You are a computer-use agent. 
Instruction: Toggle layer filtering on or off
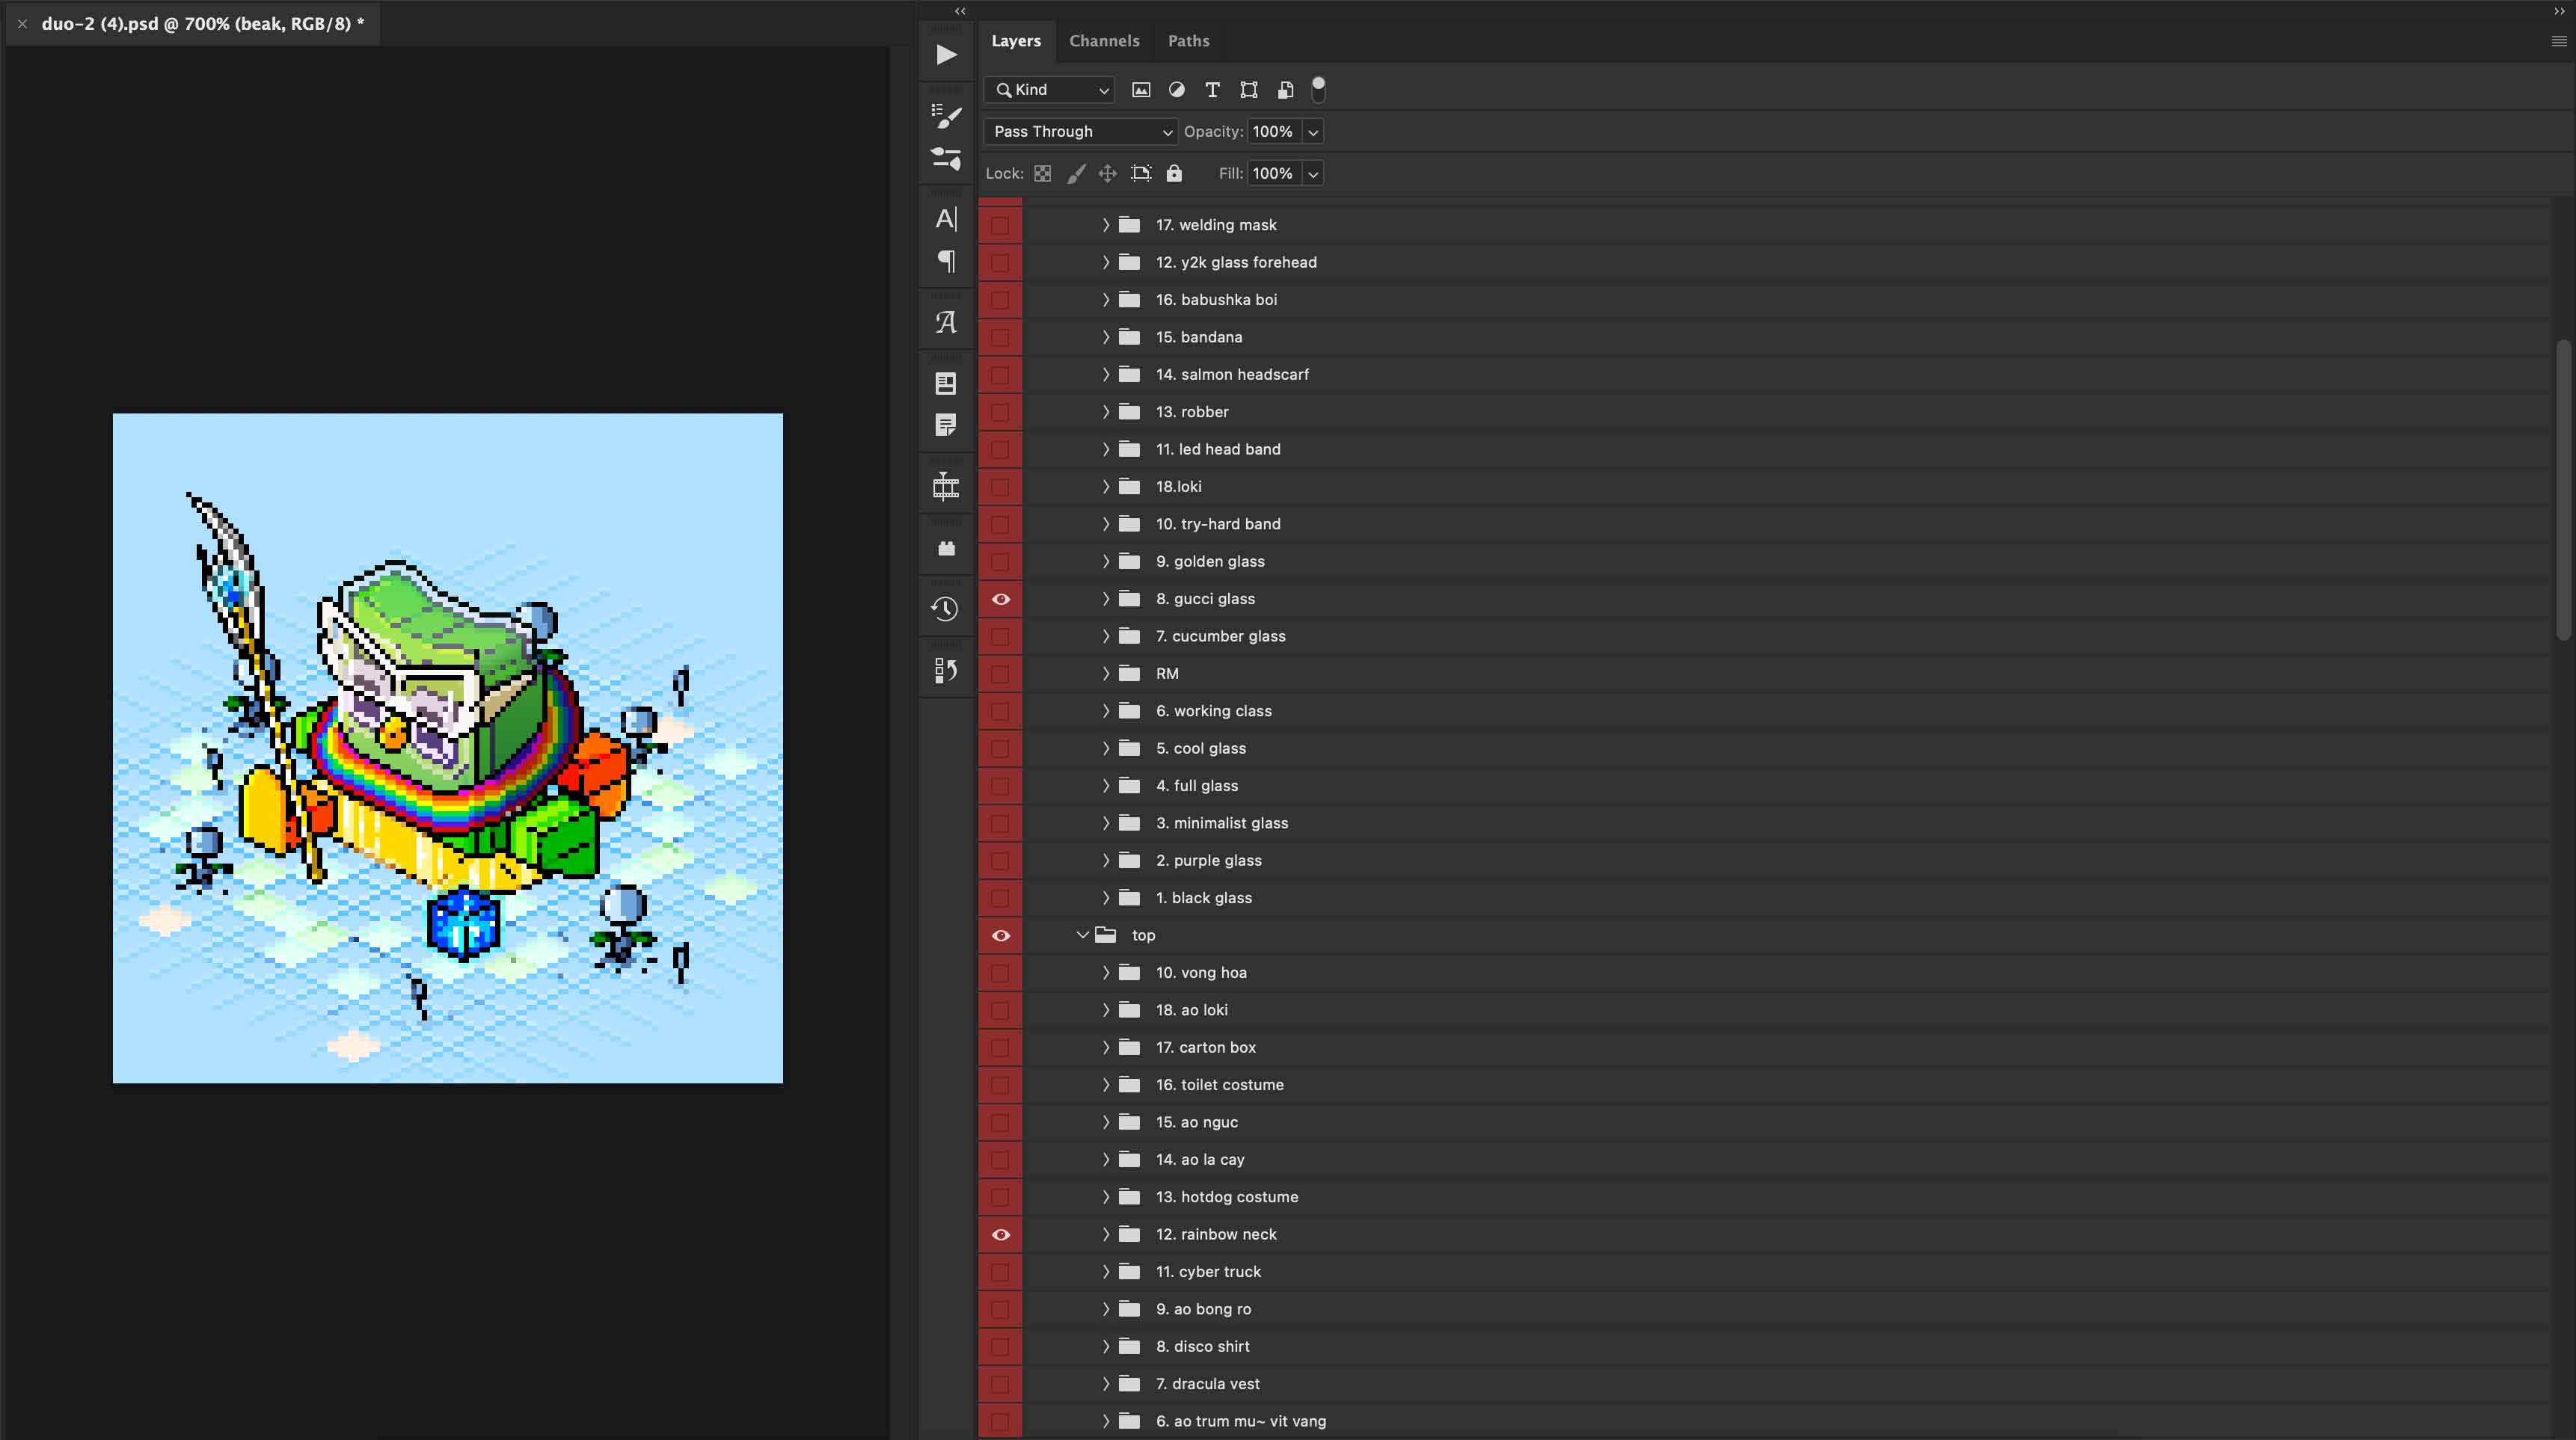pos(1318,88)
